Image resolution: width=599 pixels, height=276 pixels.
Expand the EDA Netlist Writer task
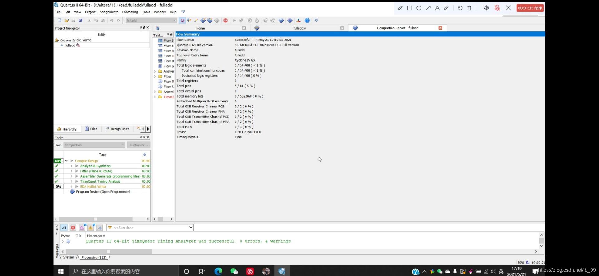tap(71, 187)
